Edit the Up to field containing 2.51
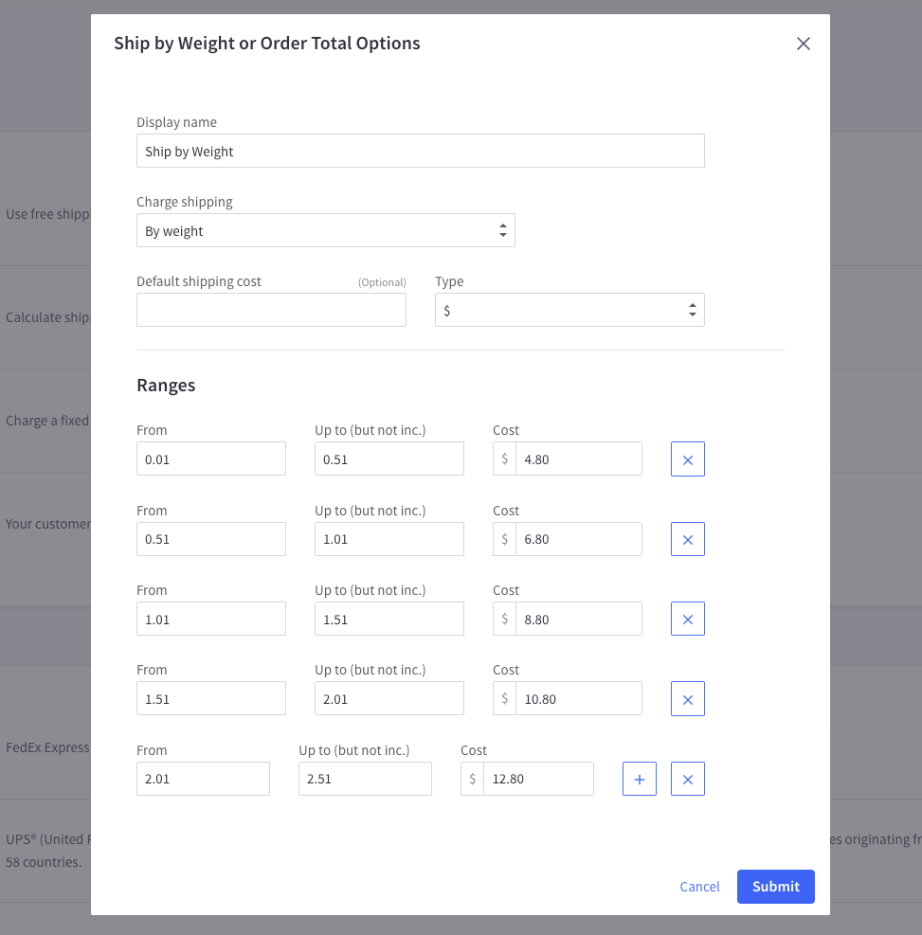Screen dimensions: 922x935 tap(365, 779)
